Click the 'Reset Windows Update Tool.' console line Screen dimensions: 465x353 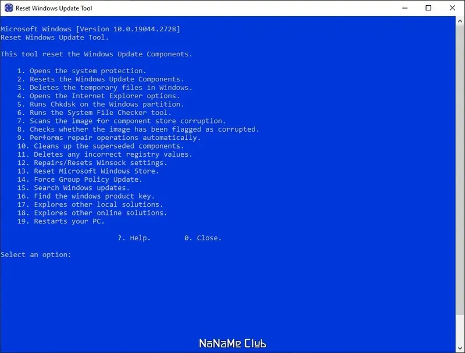(55, 37)
